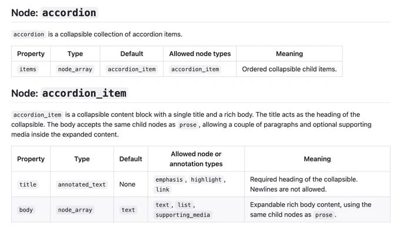Click "Type" header in the accordion_item table
The image size is (400, 232).
(82, 159)
